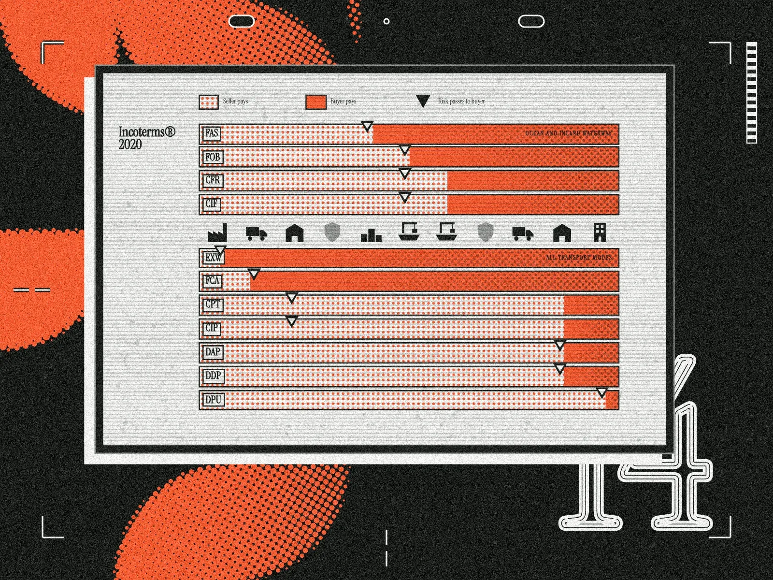Click the warehouse icon beside the office building

(561, 232)
